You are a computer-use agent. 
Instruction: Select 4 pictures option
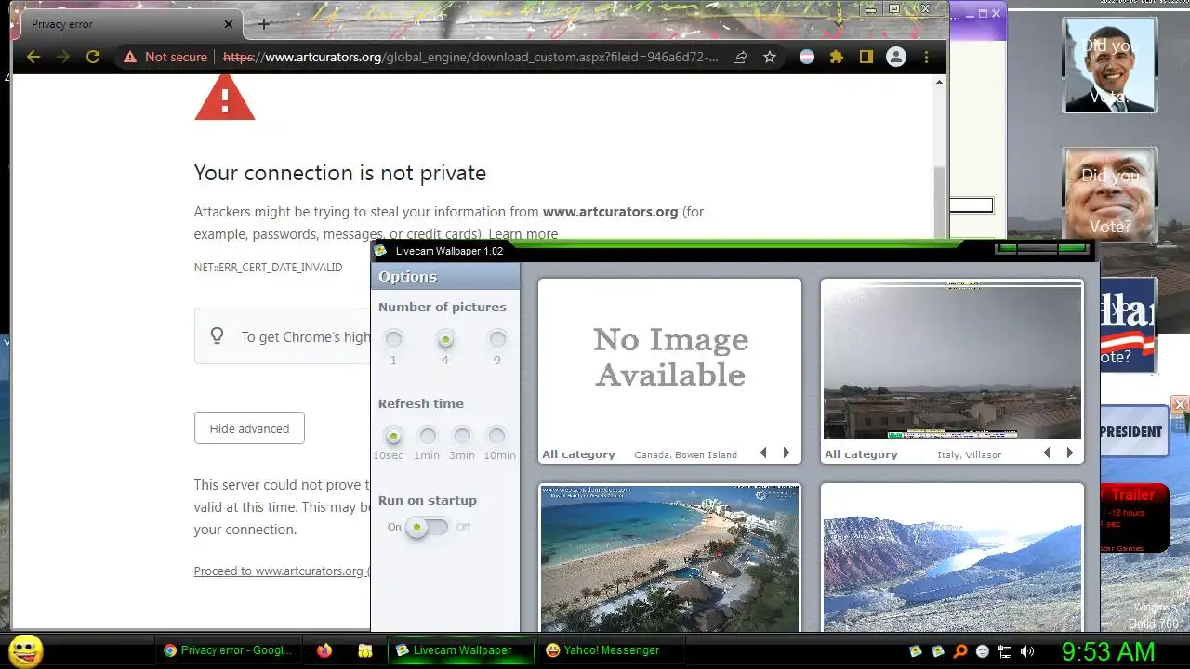click(445, 339)
